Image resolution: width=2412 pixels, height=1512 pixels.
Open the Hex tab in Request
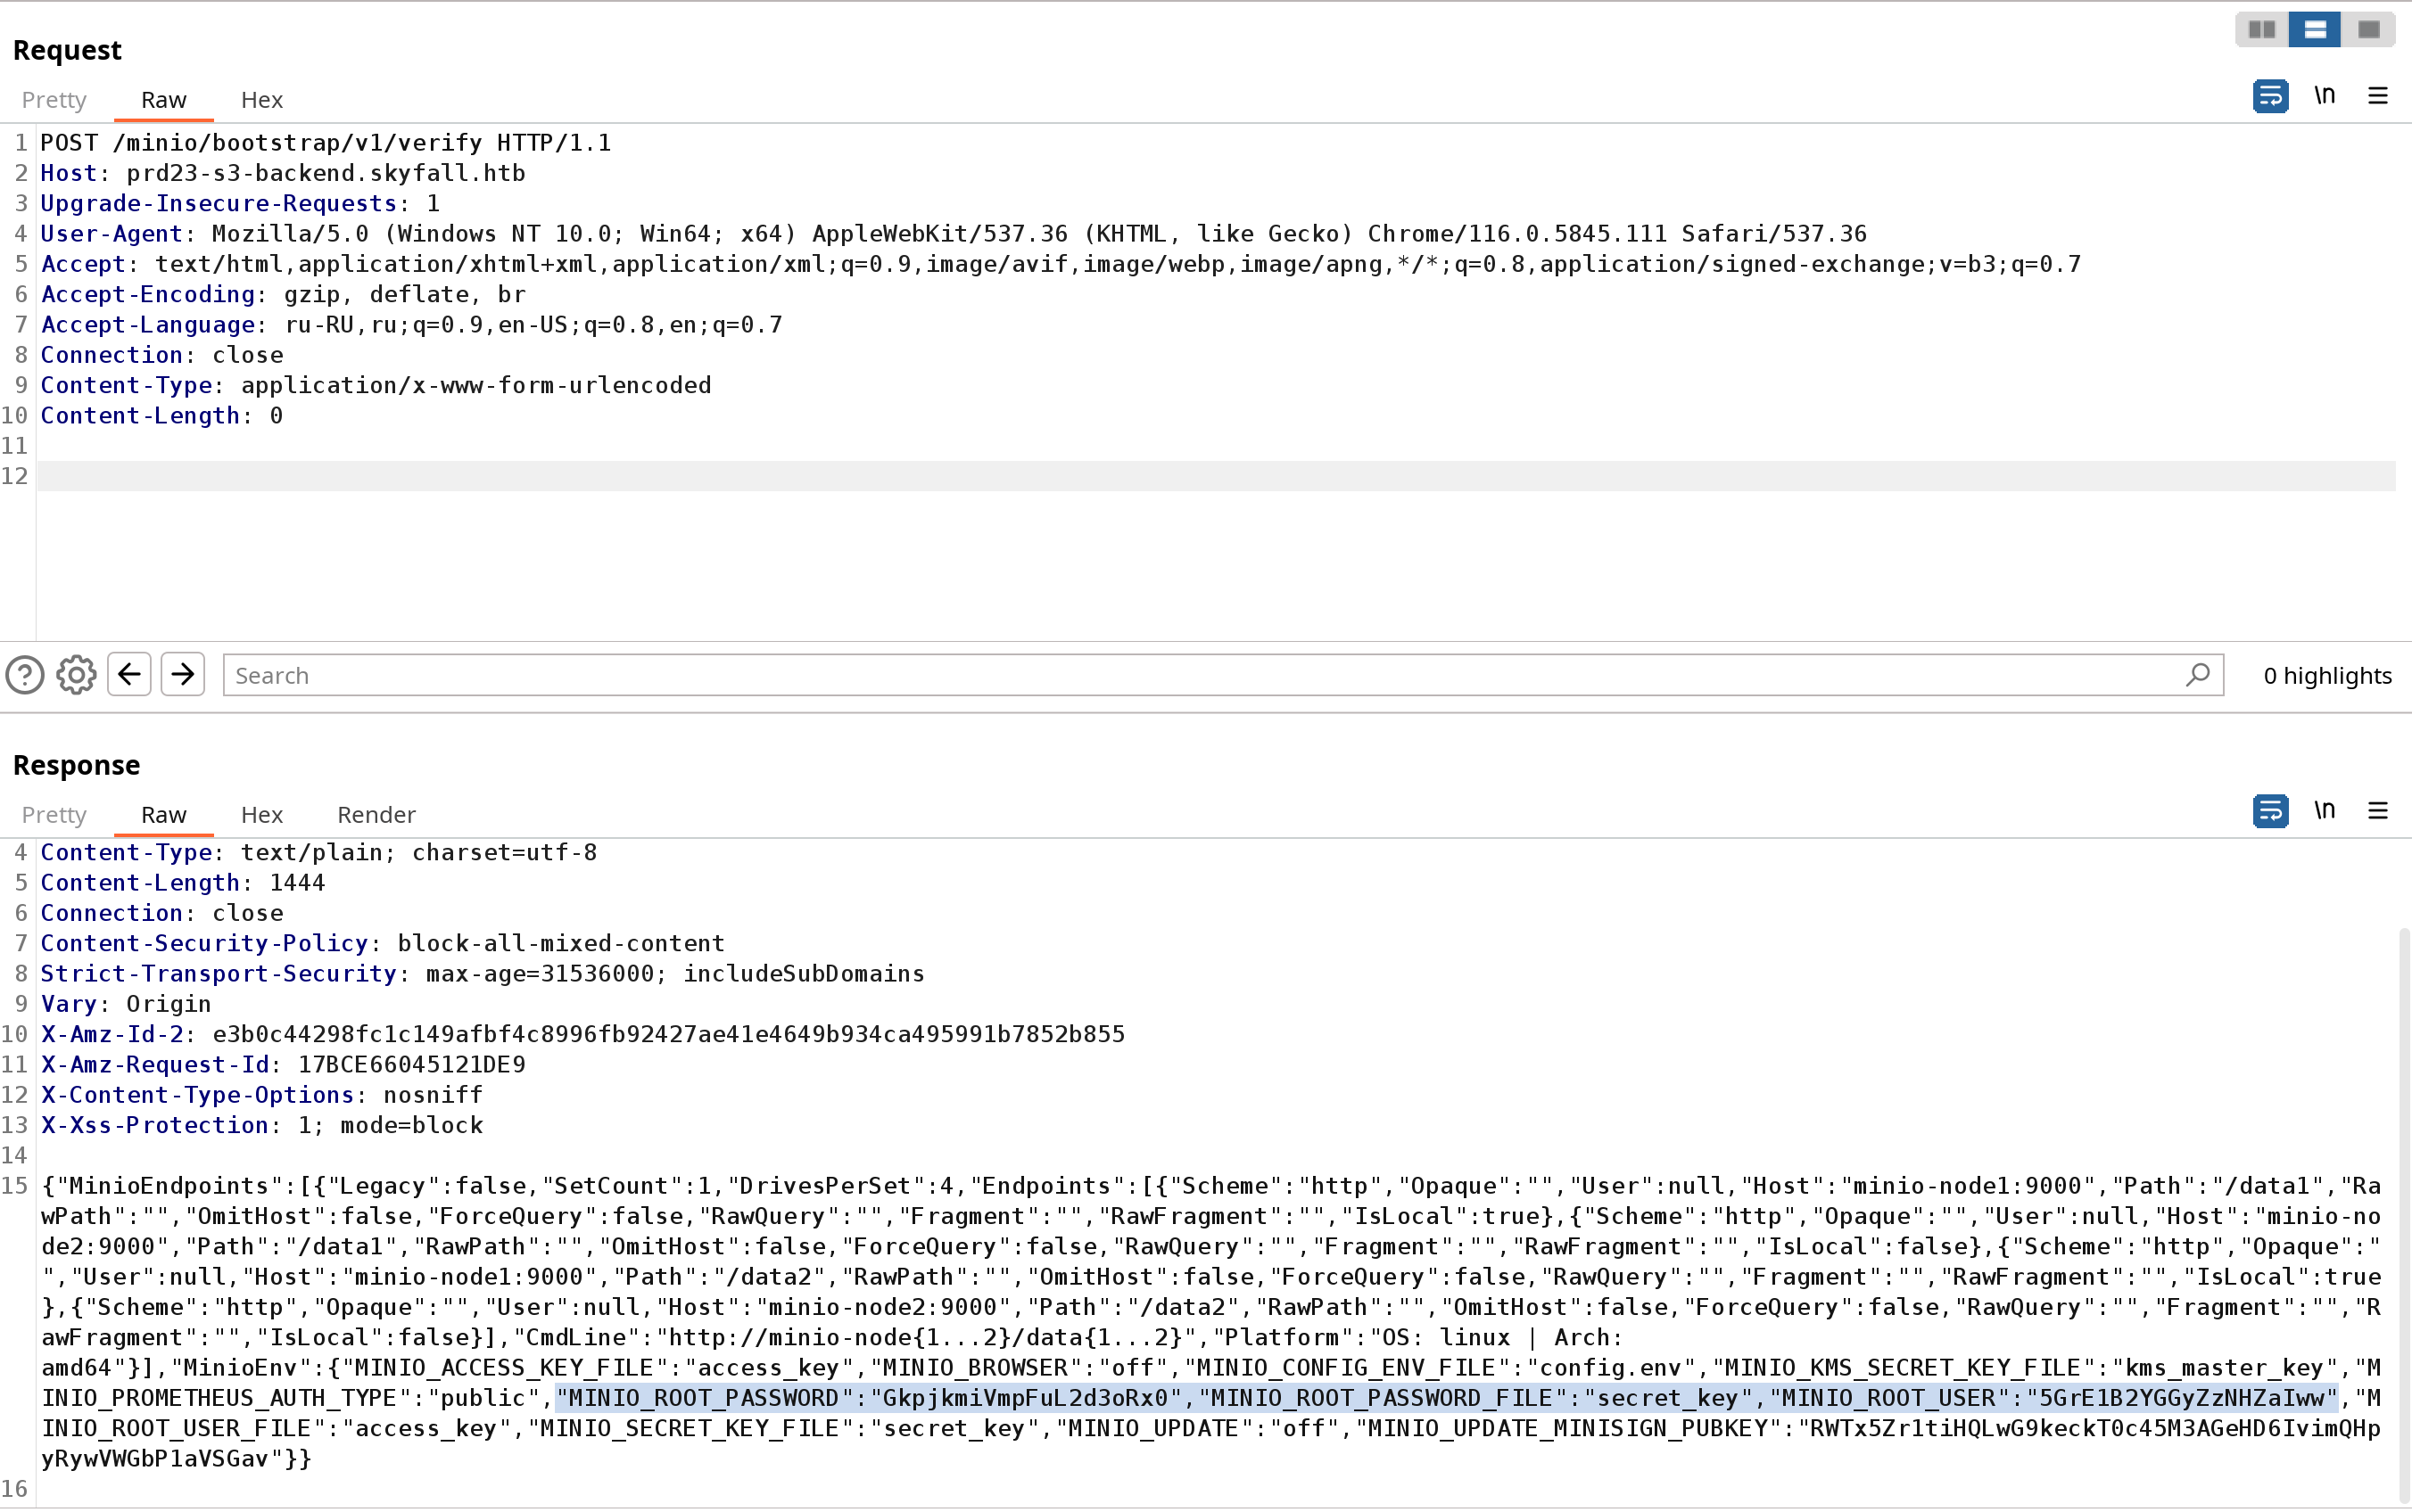[x=262, y=100]
